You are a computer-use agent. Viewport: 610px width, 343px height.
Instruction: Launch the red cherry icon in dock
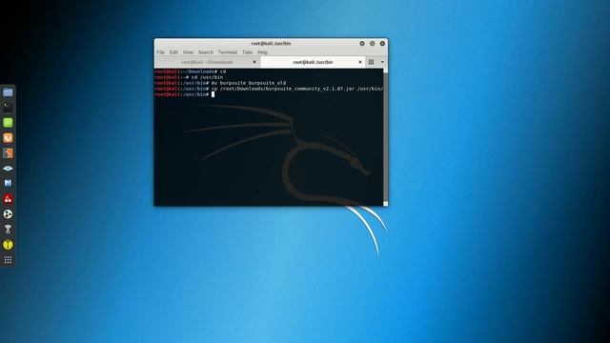(8, 199)
